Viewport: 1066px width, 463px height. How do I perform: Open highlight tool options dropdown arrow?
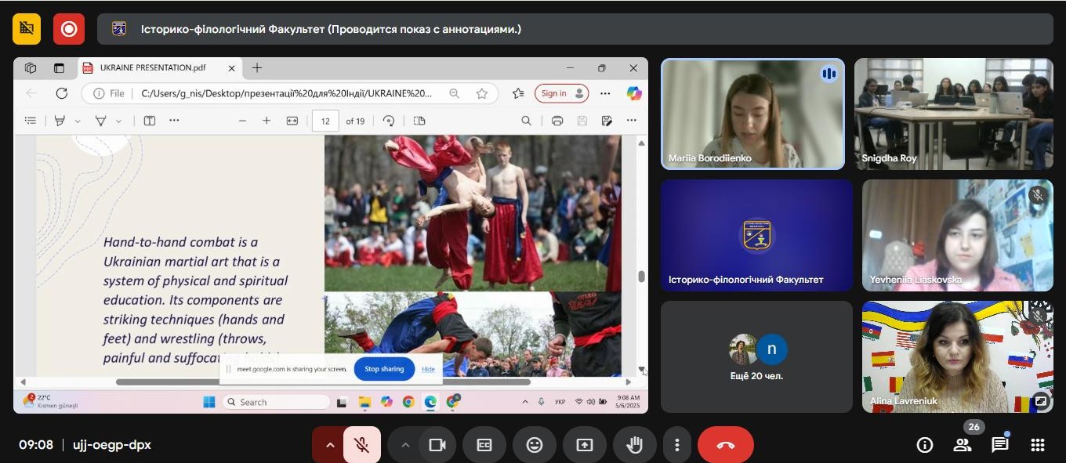77,121
